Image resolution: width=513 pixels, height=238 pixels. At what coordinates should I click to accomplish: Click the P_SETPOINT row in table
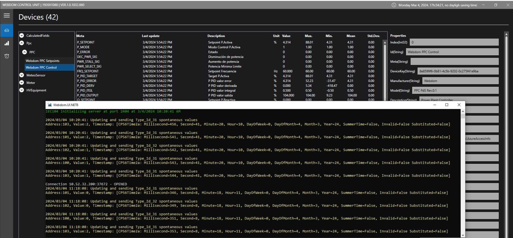point(86,42)
